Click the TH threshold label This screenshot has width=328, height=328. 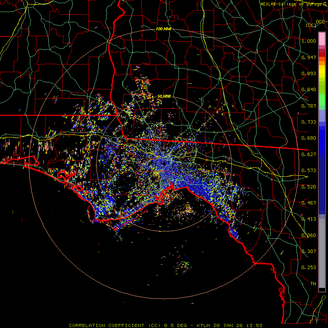[313, 284]
